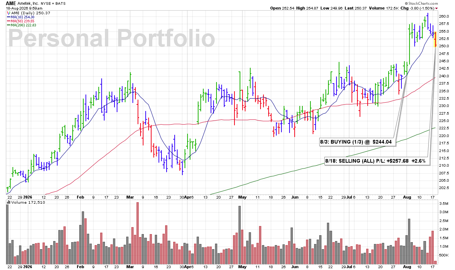The height and width of the screenshot is (270, 455).
Task: Click the 202.5 price axis label
Action: 444,188
